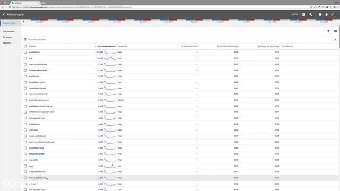Dismiss the filter bar with its X
Screen dimensions: 340x191
(335, 39)
